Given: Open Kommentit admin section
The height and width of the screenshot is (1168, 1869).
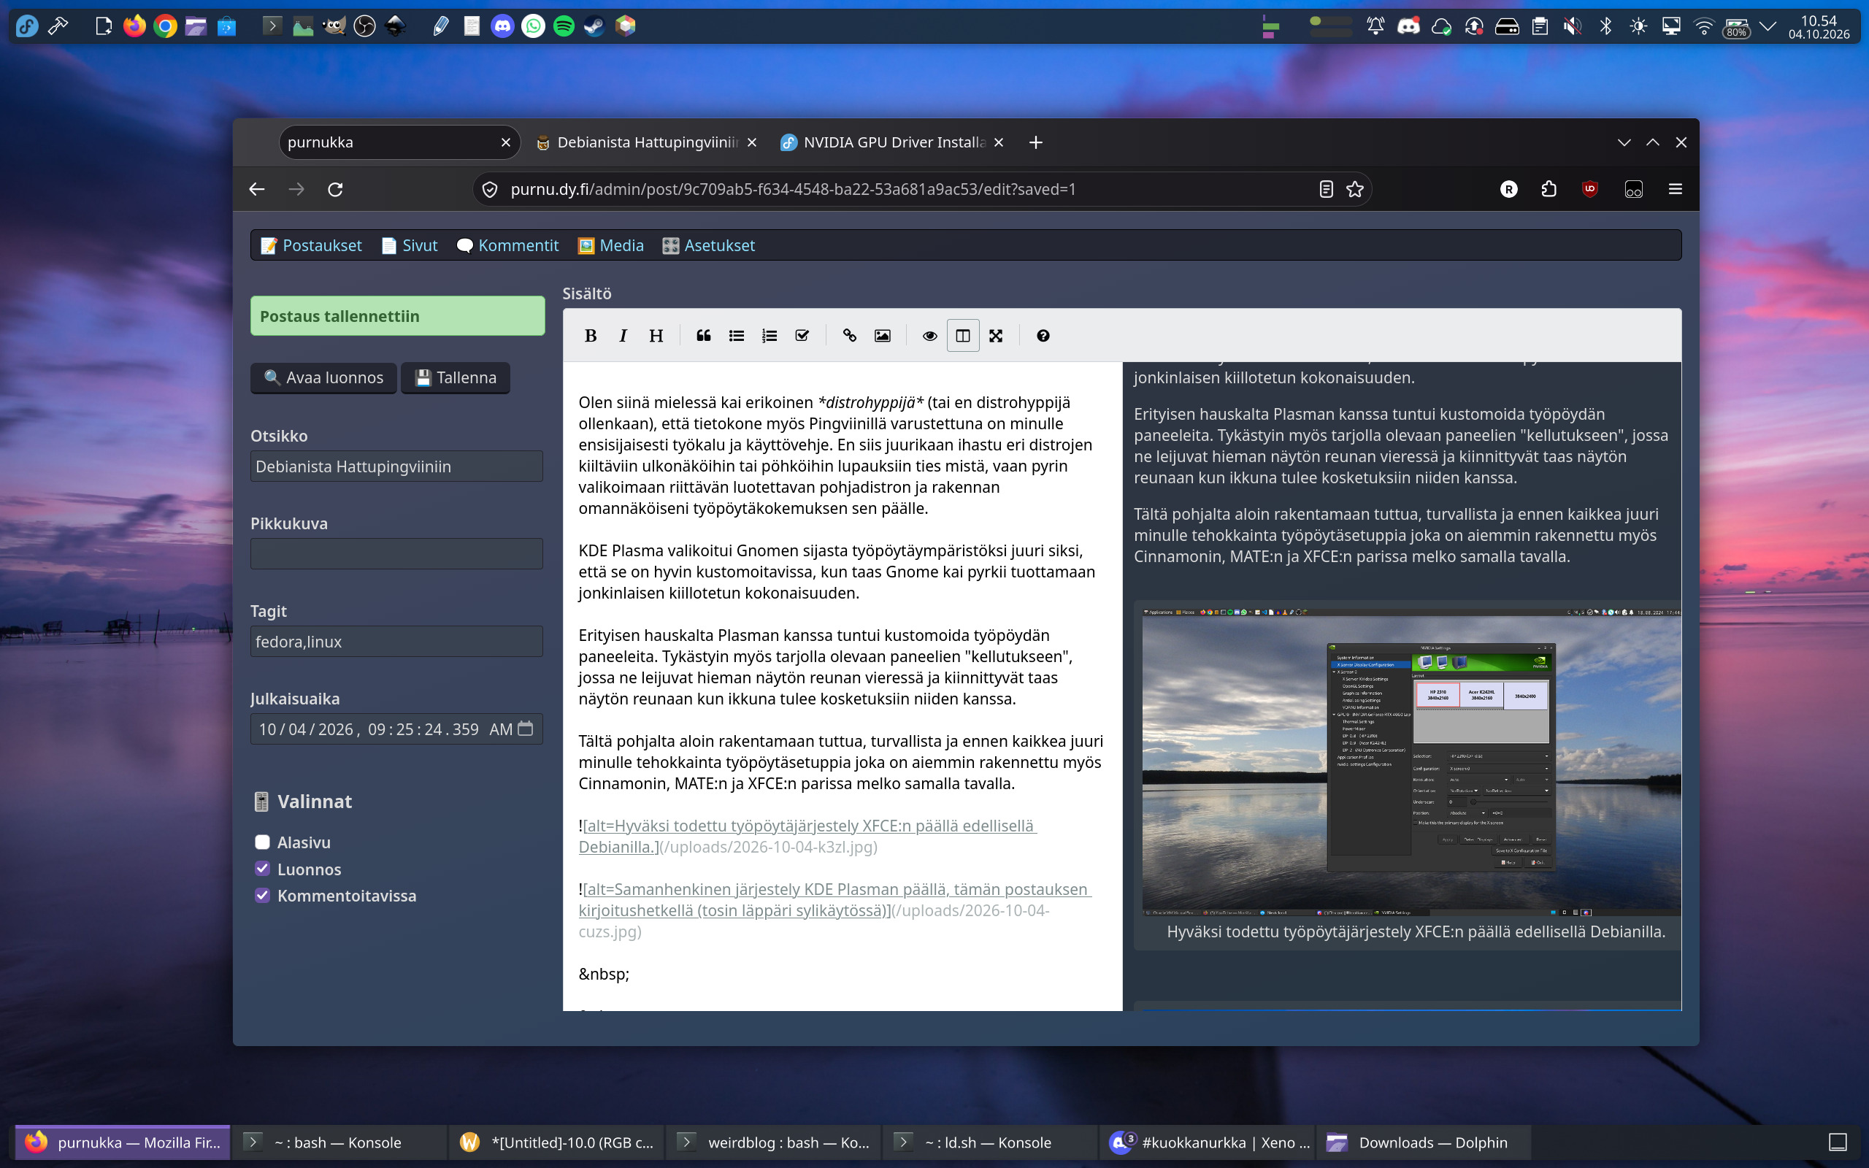Looking at the screenshot, I should pos(508,245).
